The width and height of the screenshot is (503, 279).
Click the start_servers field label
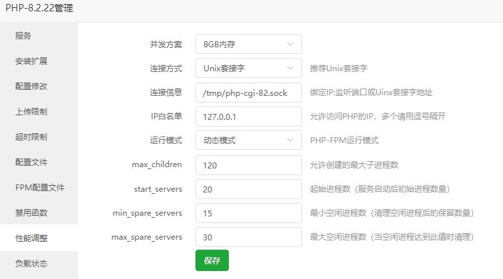[158, 189]
